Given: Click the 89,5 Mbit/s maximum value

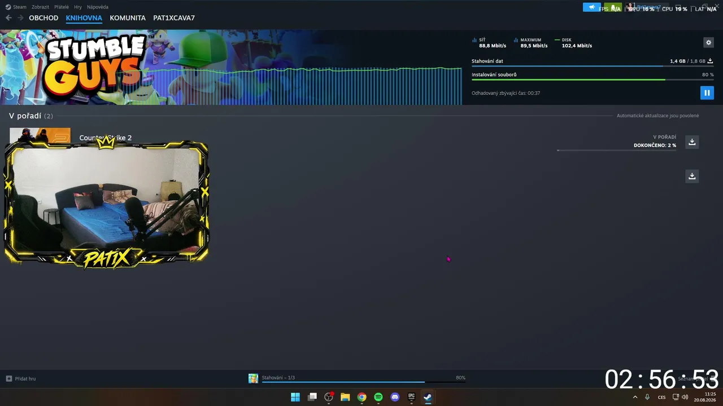Looking at the screenshot, I should tap(534, 46).
